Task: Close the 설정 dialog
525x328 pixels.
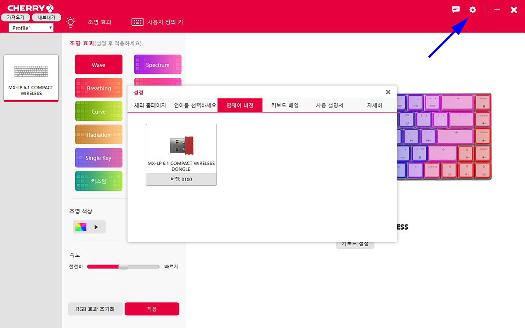Action: (x=388, y=92)
